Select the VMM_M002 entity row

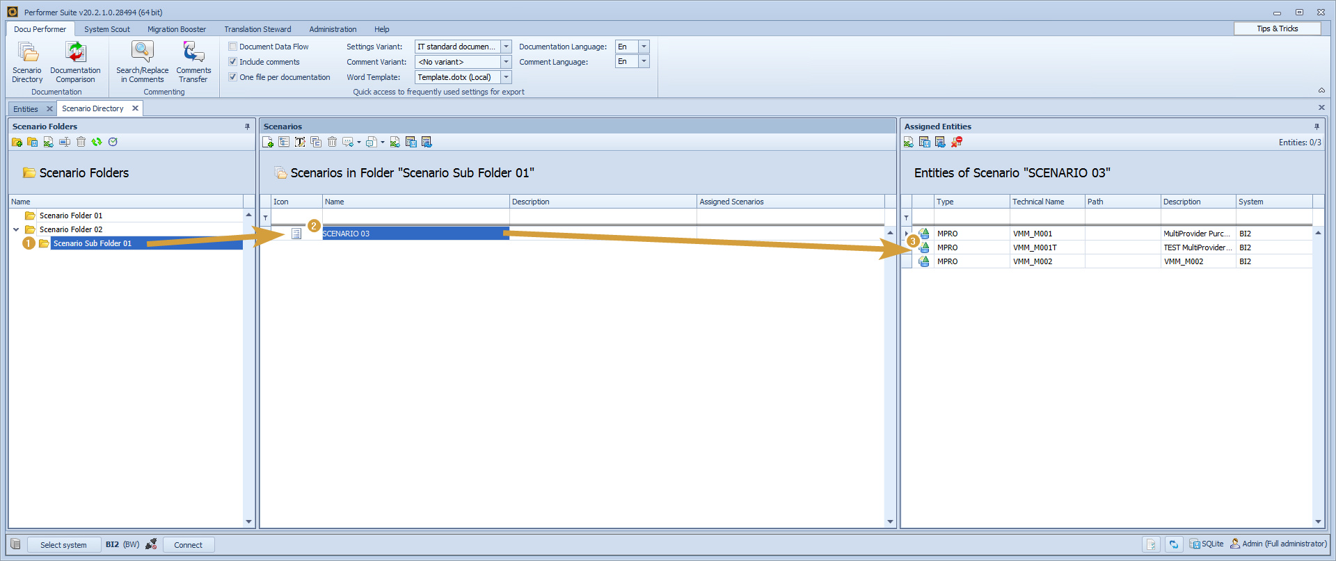[1033, 261]
